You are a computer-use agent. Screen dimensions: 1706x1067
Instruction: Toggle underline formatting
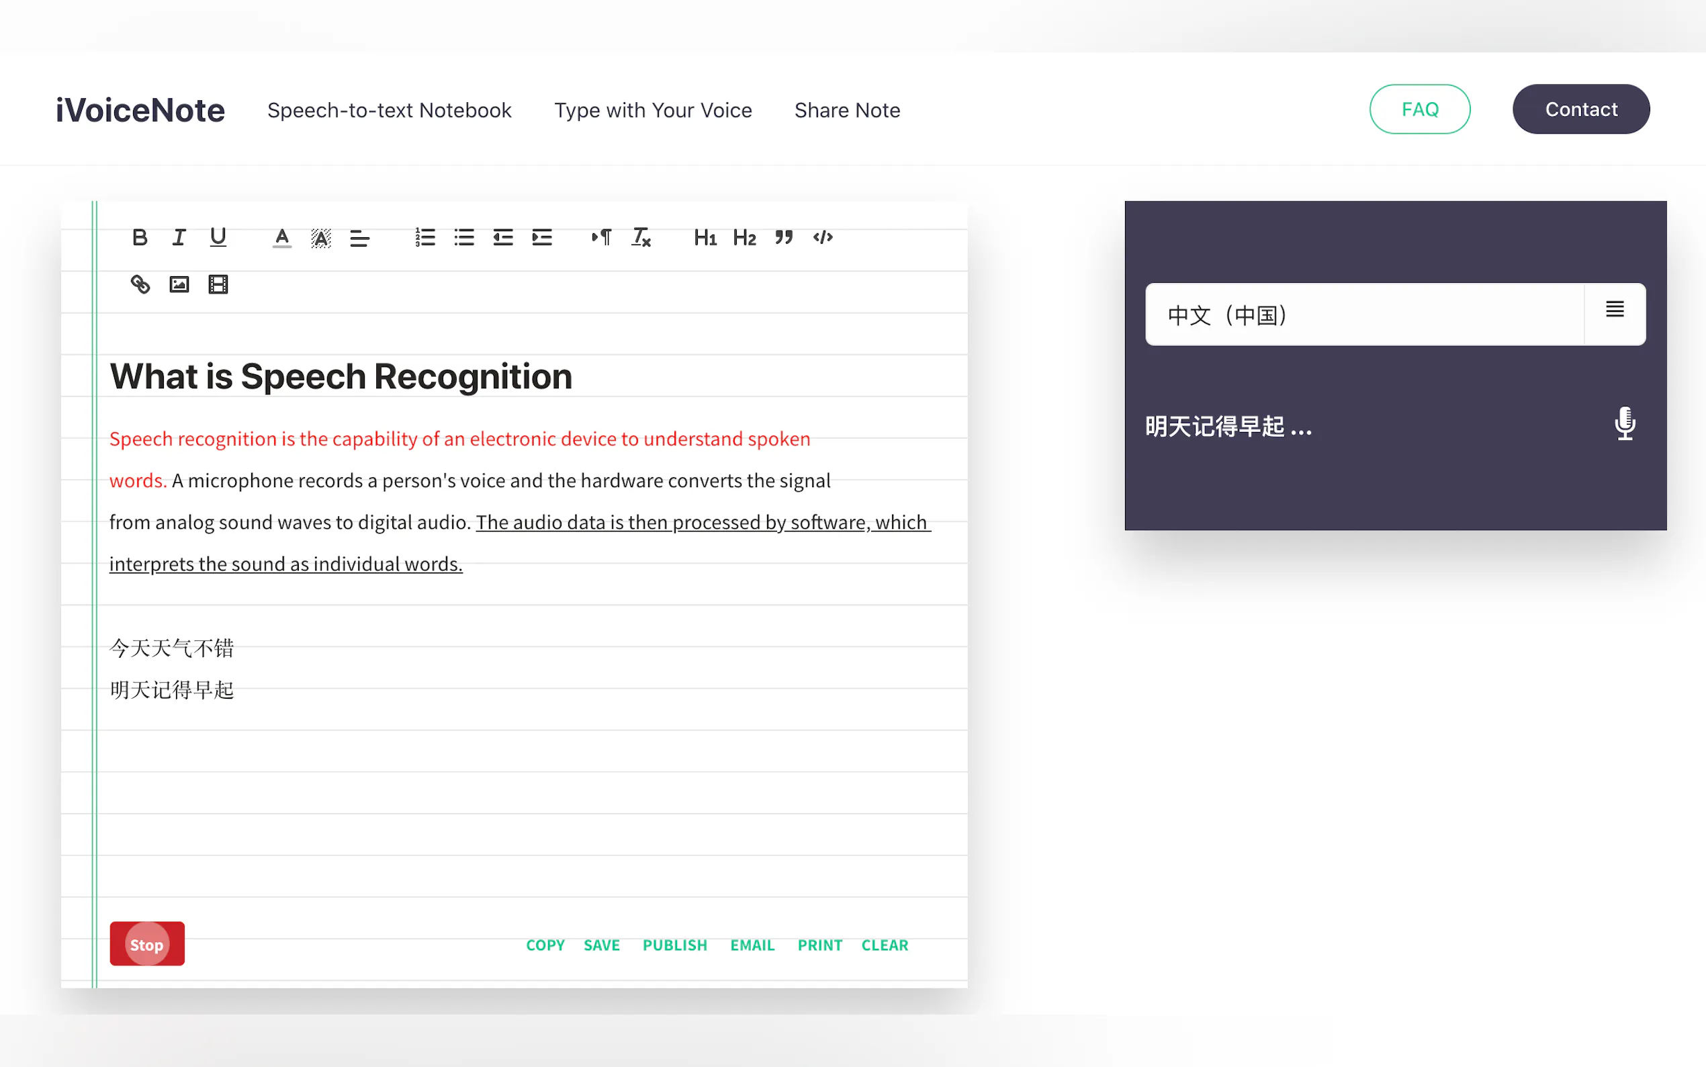coord(218,237)
